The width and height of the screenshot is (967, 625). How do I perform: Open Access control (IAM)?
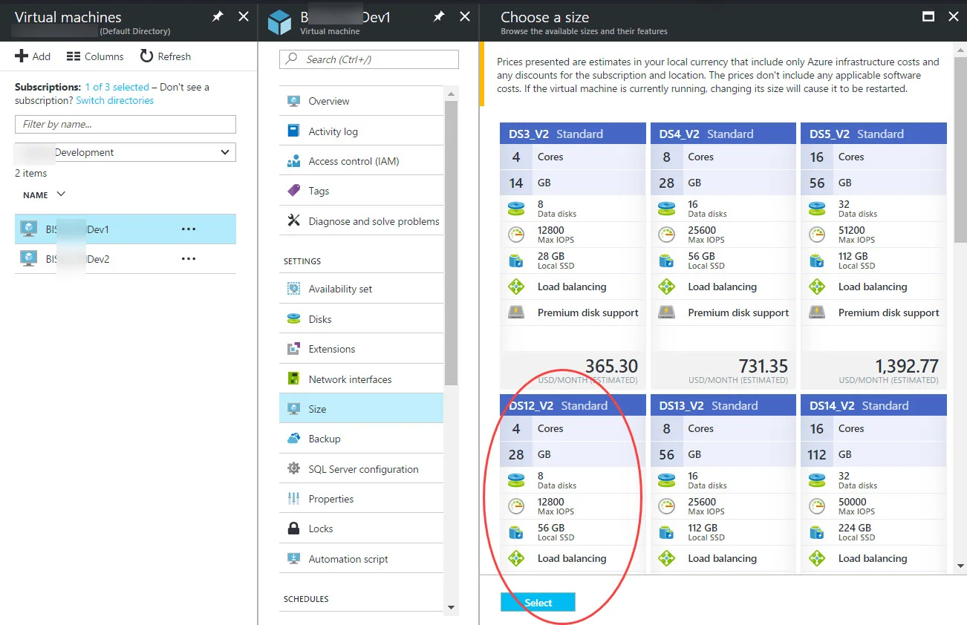pos(361,161)
